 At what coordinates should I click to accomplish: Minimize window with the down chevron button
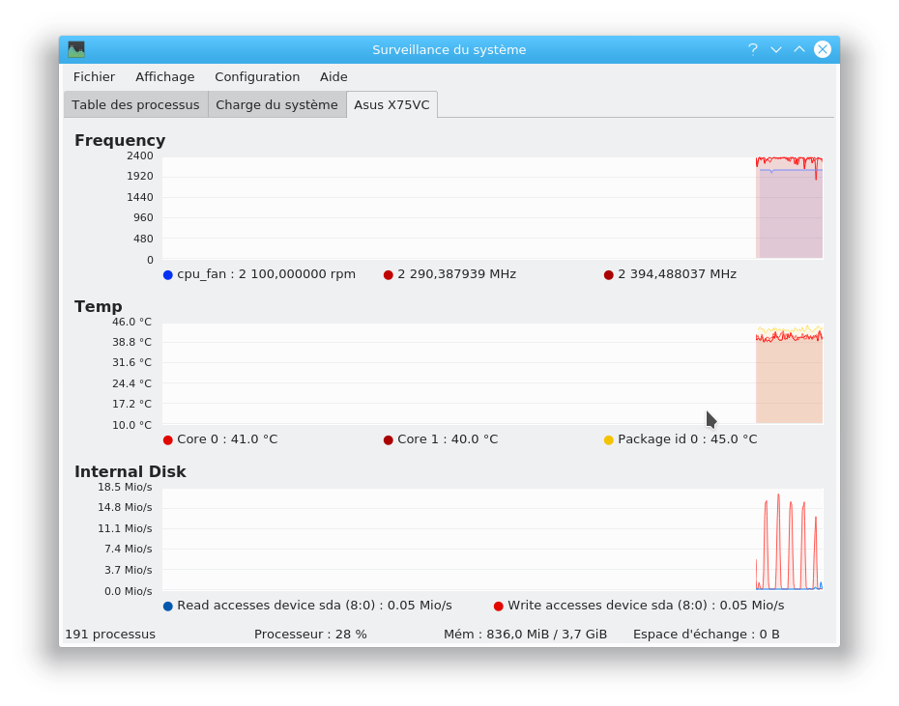(x=775, y=50)
